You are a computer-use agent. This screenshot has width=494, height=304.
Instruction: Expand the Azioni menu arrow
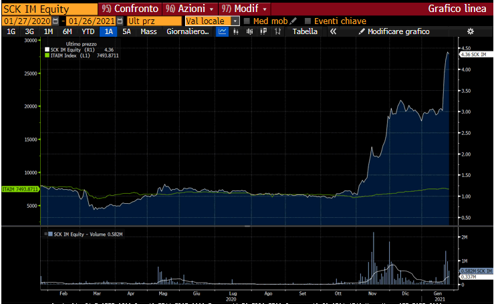[x=212, y=9]
